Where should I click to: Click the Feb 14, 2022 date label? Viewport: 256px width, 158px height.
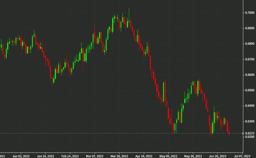point(70,156)
